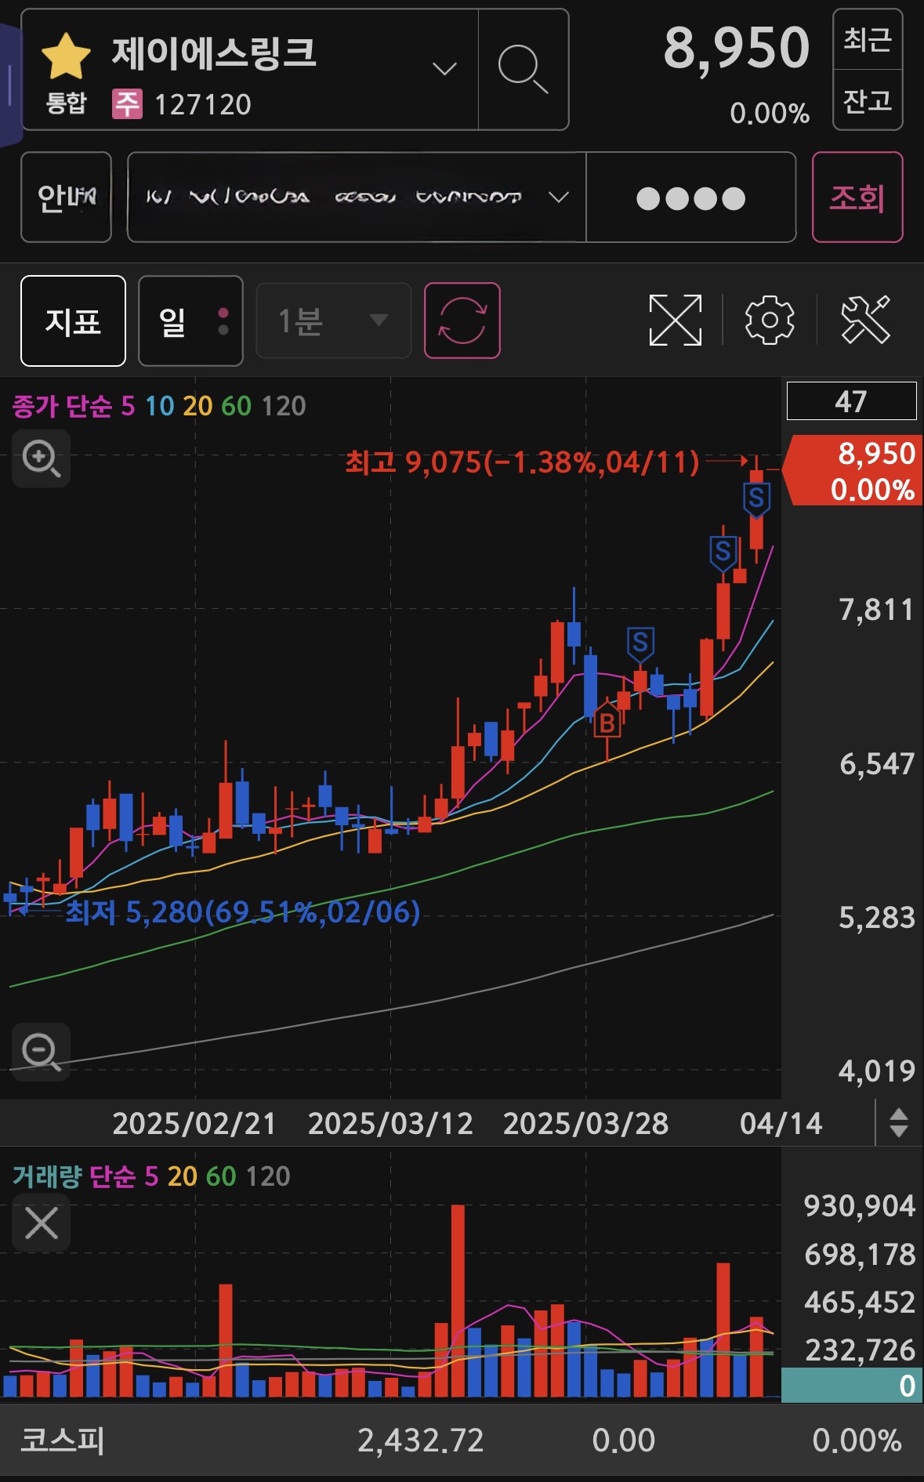Click the 930,904 volume axis value

click(x=859, y=1206)
